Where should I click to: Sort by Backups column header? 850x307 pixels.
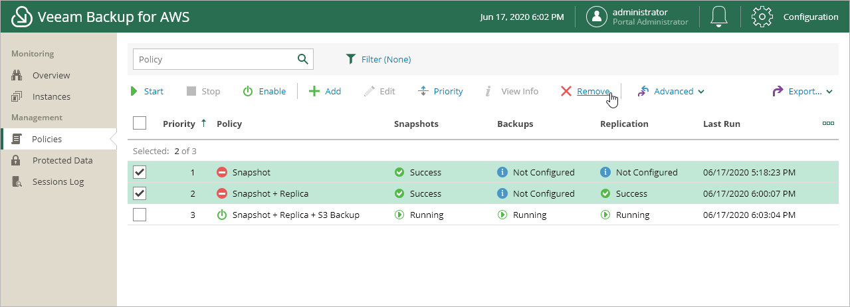(515, 124)
